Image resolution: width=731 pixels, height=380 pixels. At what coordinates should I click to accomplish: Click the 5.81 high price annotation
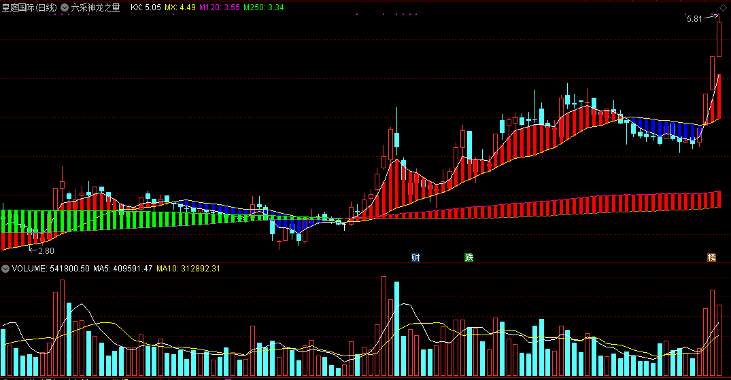[x=694, y=19]
